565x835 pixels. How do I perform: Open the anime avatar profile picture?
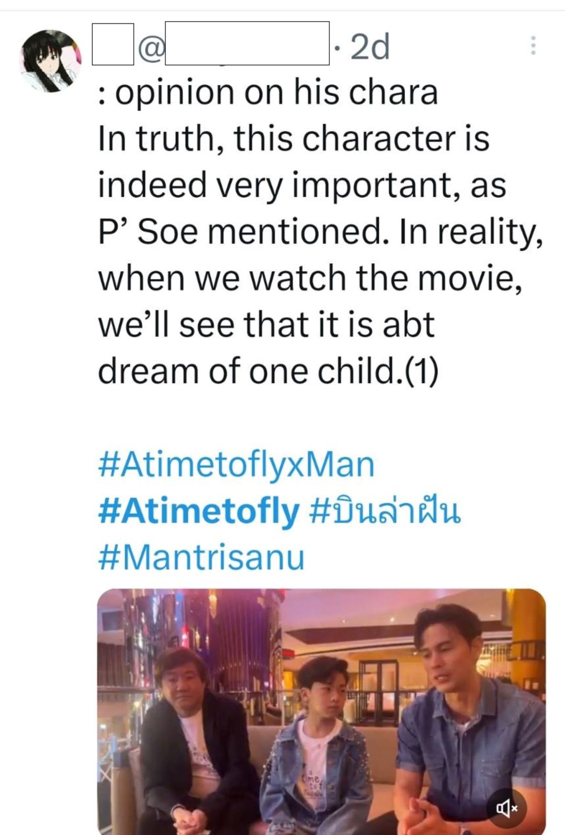[50, 61]
